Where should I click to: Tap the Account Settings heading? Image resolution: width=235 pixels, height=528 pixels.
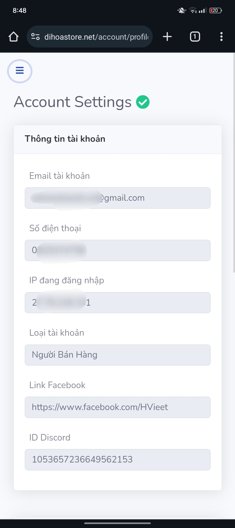pyautogui.click(x=72, y=102)
